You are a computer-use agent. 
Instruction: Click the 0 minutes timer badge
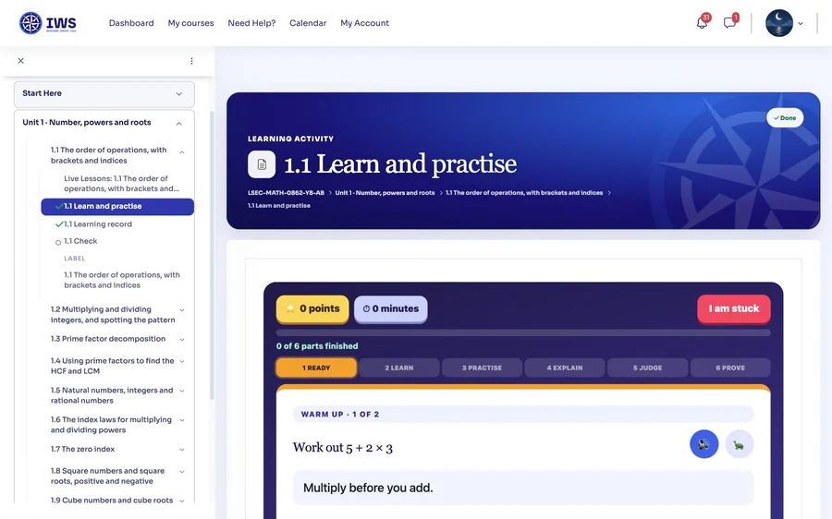point(390,308)
